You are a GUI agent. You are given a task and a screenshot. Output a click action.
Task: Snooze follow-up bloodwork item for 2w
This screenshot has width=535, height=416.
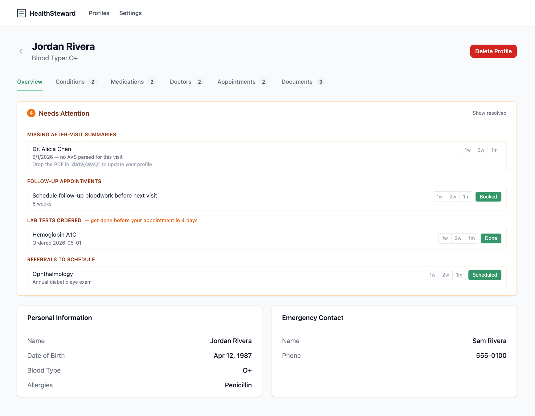pos(453,197)
